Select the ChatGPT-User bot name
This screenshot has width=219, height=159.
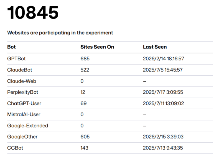[24, 103]
